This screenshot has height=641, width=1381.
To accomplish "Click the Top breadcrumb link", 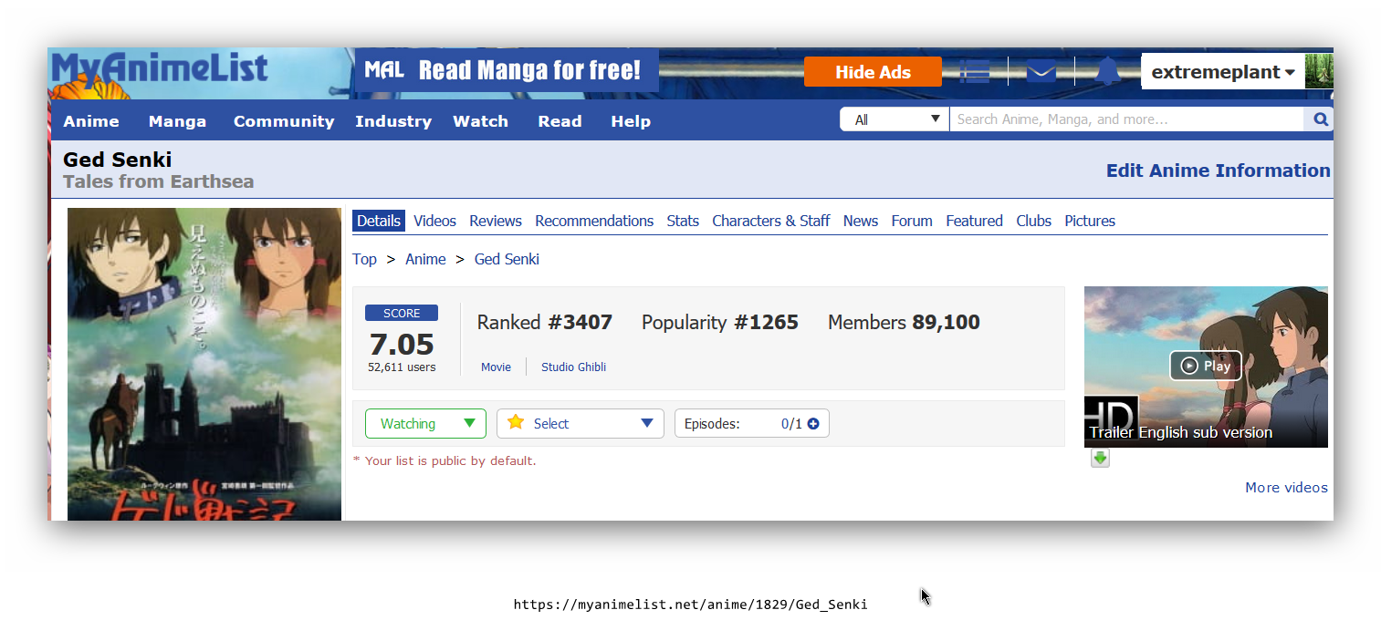I will (364, 259).
